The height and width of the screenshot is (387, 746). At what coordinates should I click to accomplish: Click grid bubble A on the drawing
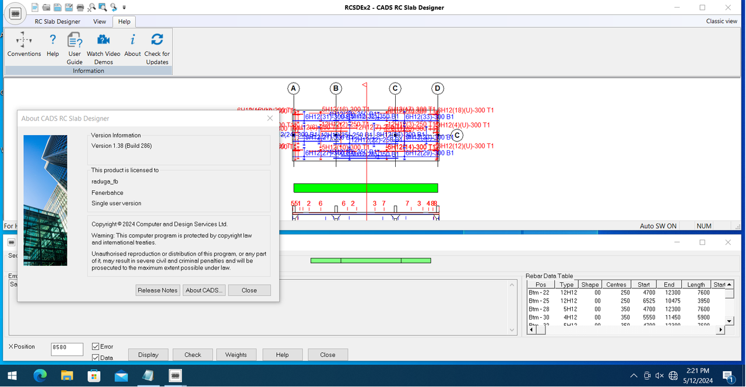pyautogui.click(x=294, y=88)
